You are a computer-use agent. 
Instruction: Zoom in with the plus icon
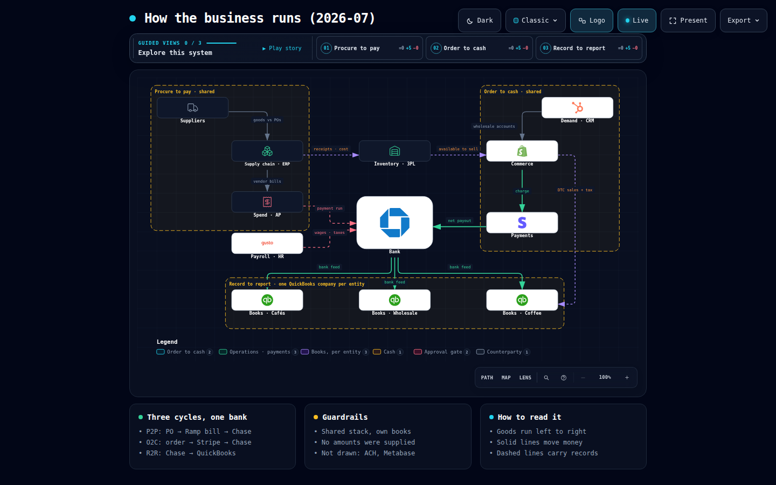(x=627, y=378)
